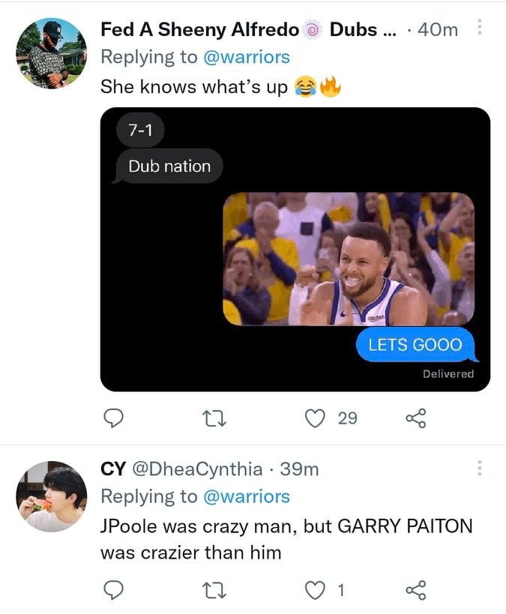Reply to Fed A Sheeny Alfredo's tweet
506x614 pixels.
click(x=112, y=418)
